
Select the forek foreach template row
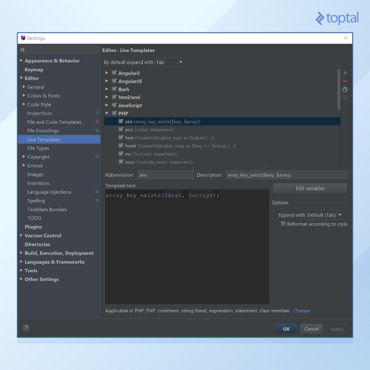click(222, 146)
